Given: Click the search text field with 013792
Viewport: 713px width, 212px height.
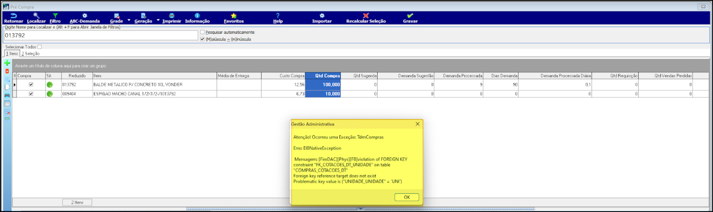Looking at the screenshot, I should (x=101, y=35).
